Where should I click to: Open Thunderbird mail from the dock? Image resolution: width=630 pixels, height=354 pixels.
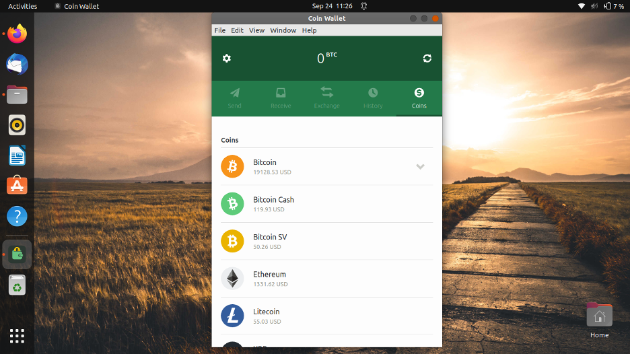point(17,65)
